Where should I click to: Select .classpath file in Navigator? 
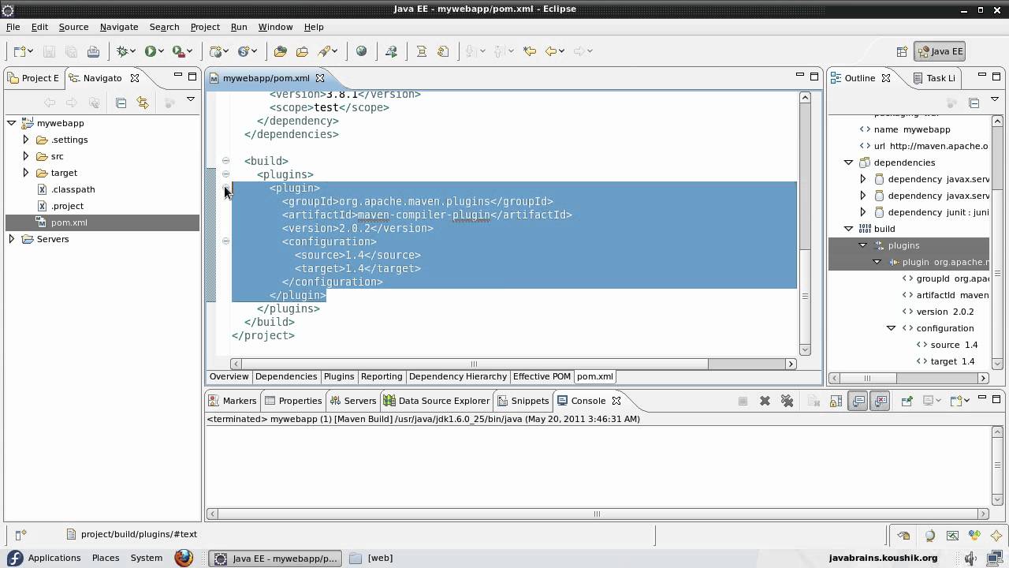point(73,189)
